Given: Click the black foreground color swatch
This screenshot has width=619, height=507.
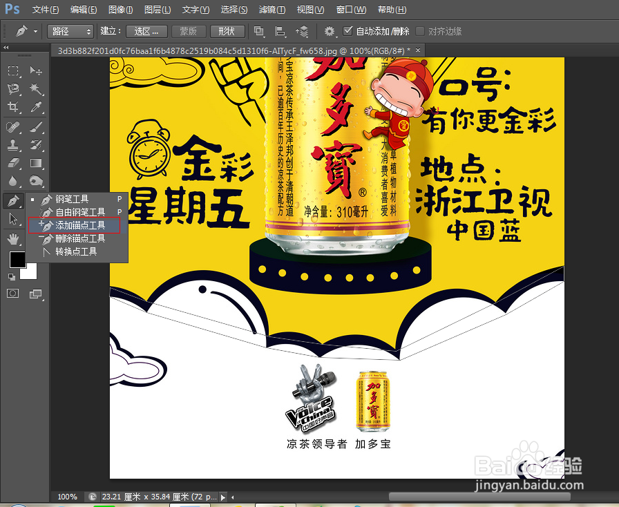Looking at the screenshot, I should (x=17, y=259).
